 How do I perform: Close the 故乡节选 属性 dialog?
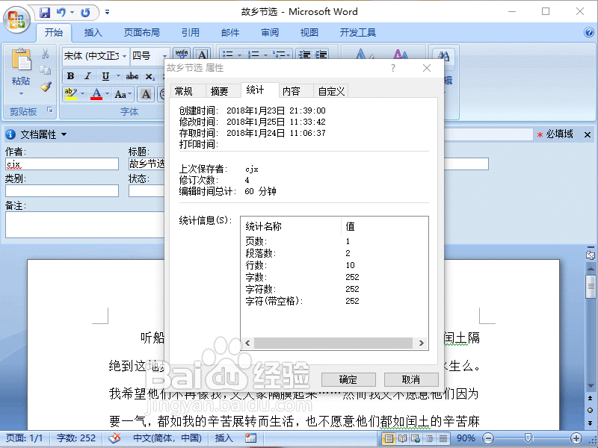coord(427,68)
